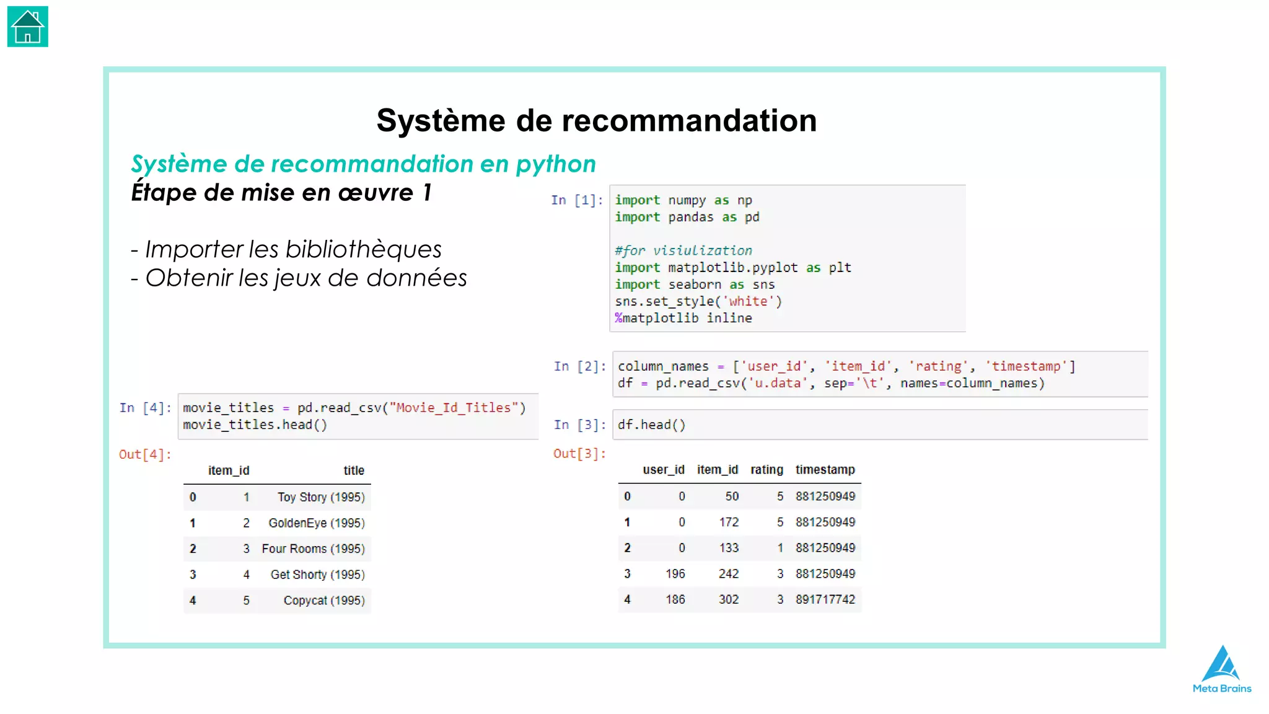1269x714 pixels.
Task: Click the 'user_id' column header
Action: 664,470
